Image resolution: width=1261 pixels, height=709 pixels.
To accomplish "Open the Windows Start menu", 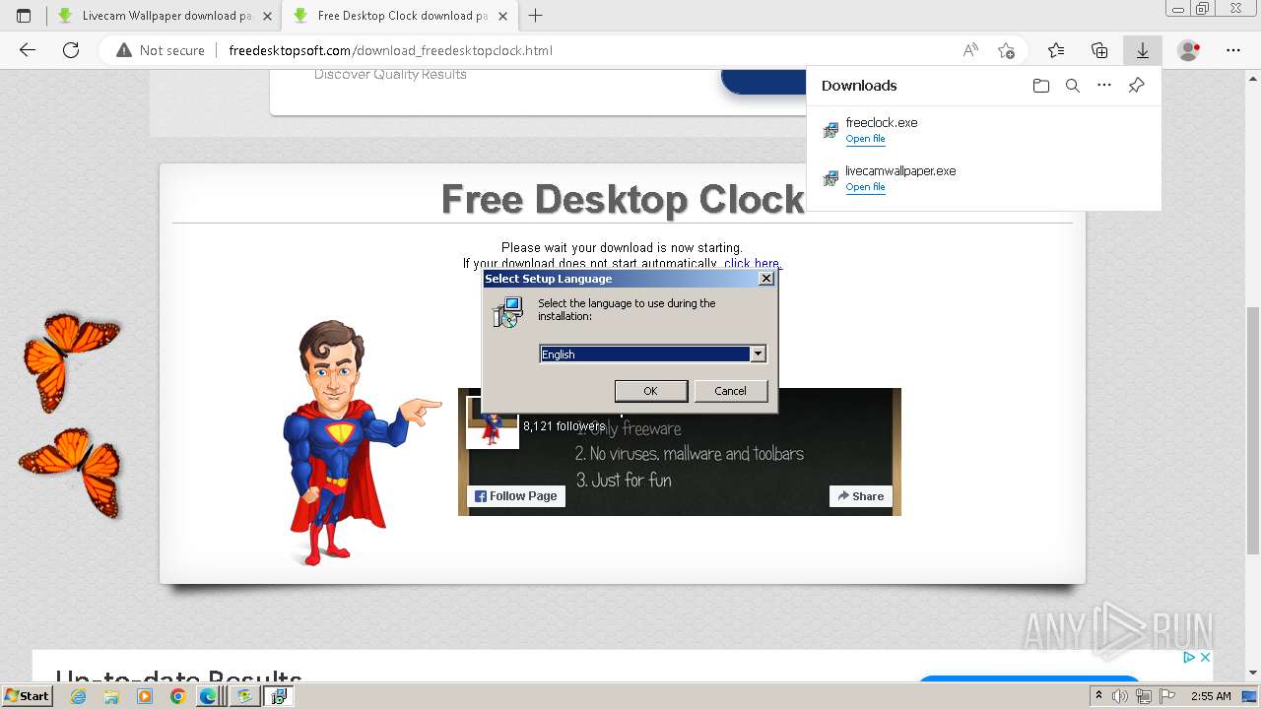I will tap(27, 696).
